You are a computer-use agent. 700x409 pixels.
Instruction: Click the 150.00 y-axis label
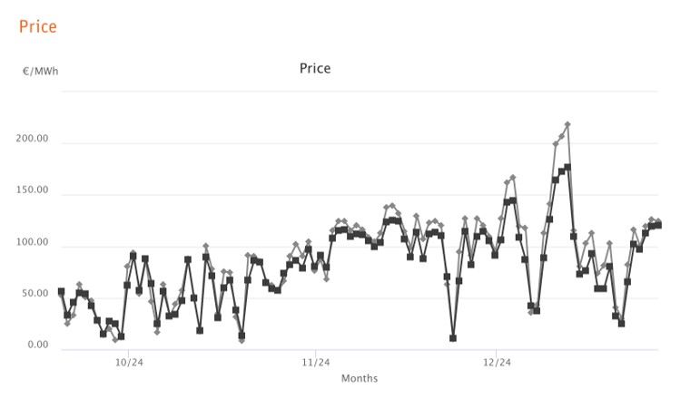(32, 190)
